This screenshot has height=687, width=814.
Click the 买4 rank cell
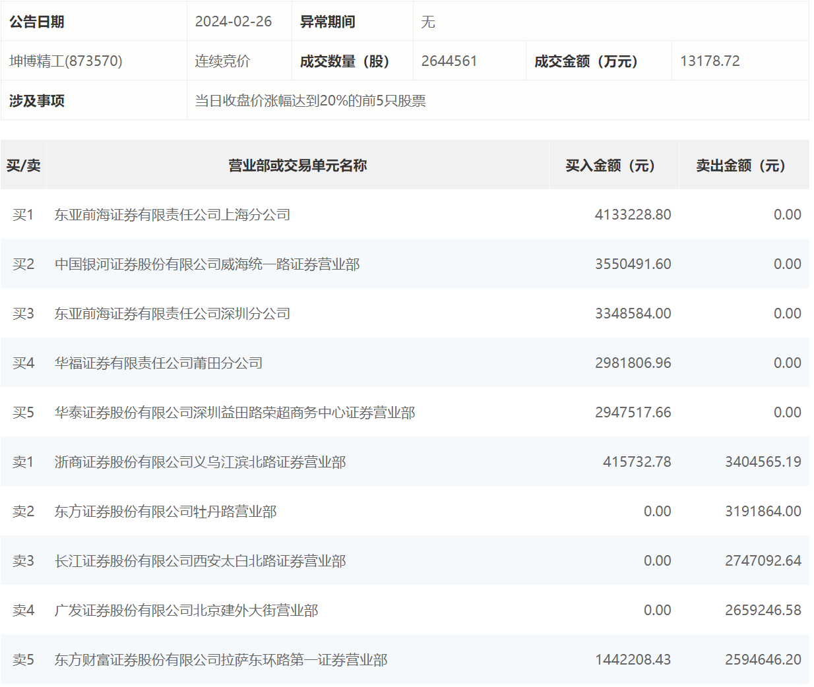23,363
